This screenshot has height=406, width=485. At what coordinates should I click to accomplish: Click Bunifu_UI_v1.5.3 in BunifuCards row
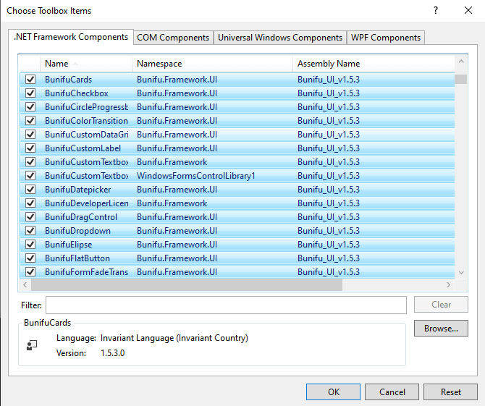point(329,80)
